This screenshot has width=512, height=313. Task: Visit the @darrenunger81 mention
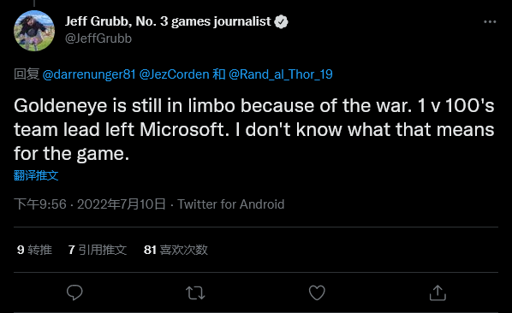point(89,74)
